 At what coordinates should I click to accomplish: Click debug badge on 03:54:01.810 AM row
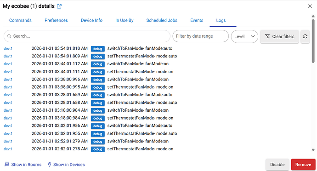point(98,49)
